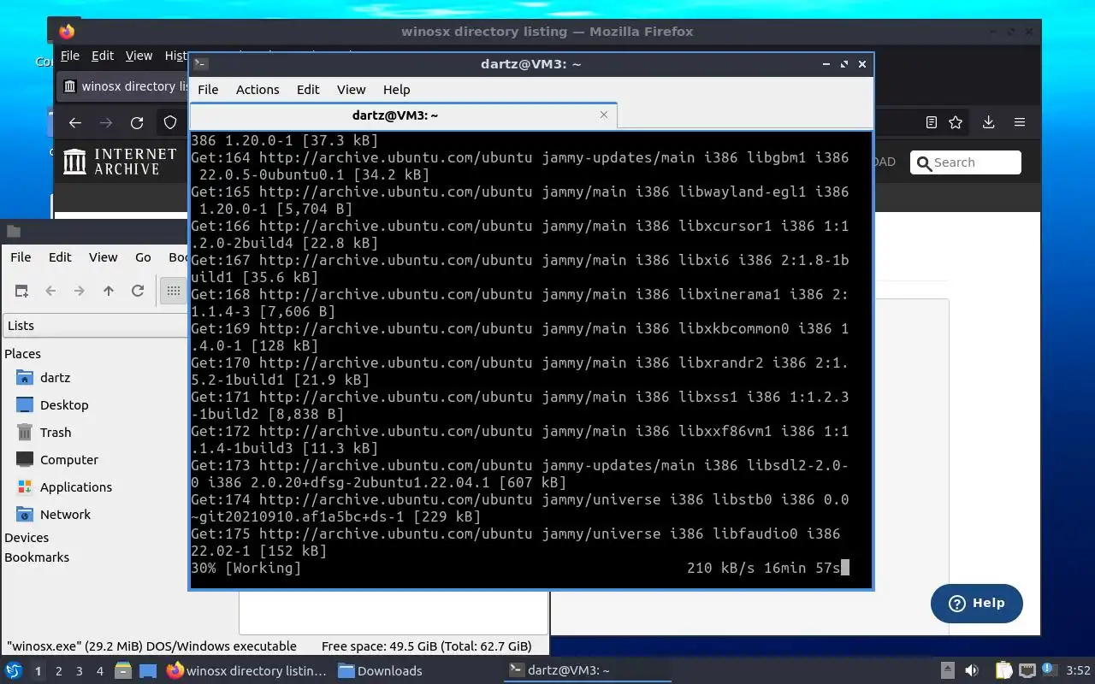Screen dimensions: 1095x684
Task: Select the dartz@VM3 terminal tab
Action: pos(394,115)
